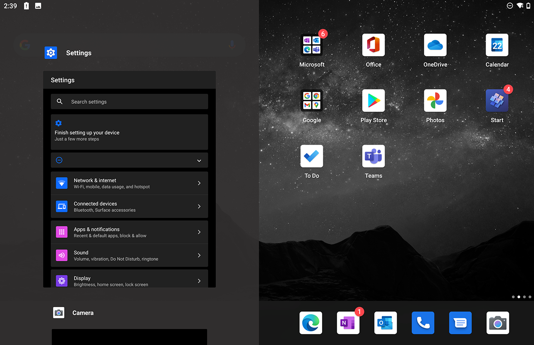Screen dimensions: 534x345
Task: Click the Sound speaker icon
Action: pyautogui.click(x=62, y=255)
